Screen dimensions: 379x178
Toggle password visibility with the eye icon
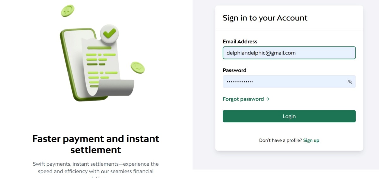click(349, 82)
